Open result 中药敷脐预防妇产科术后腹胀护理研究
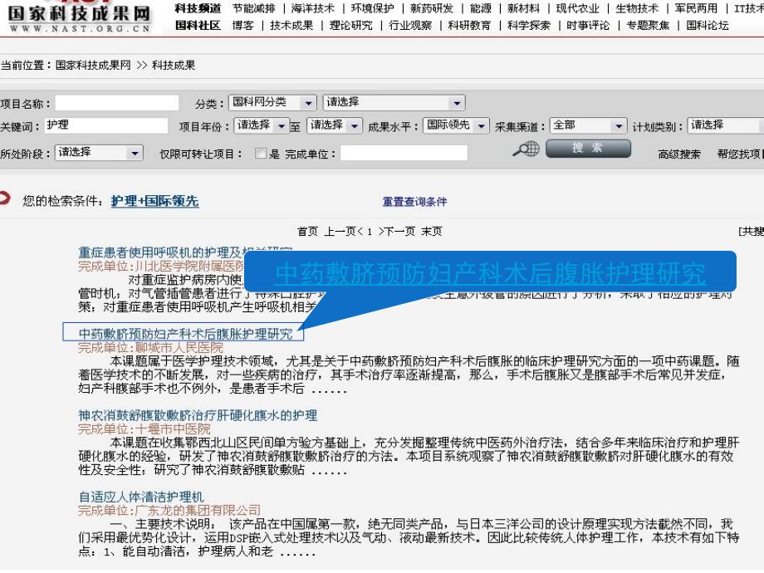The height and width of the screenshot is (573, 764). (186, 334)
